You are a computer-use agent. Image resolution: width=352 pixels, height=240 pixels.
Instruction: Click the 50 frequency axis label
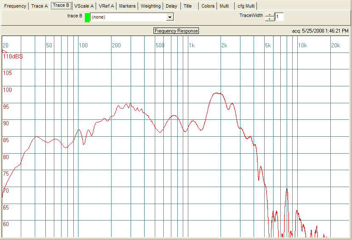(x=49, y=45)
